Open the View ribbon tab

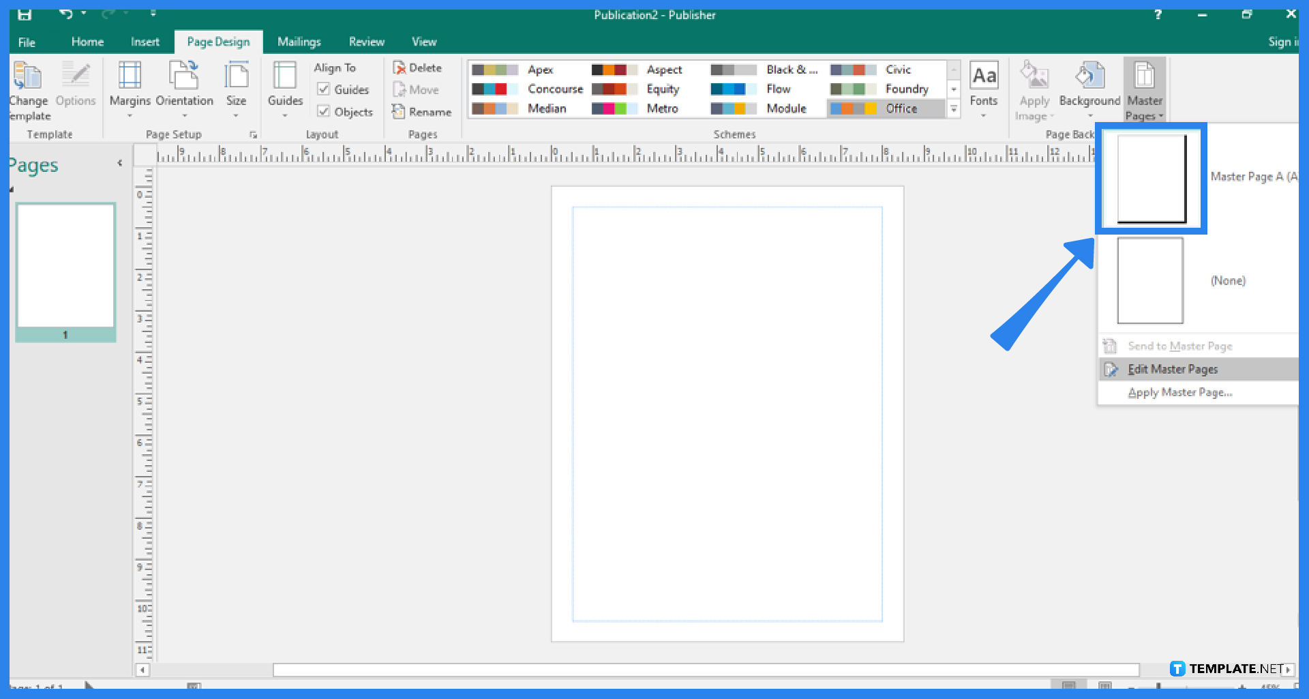pyautogui.click(x=423, y=42)
